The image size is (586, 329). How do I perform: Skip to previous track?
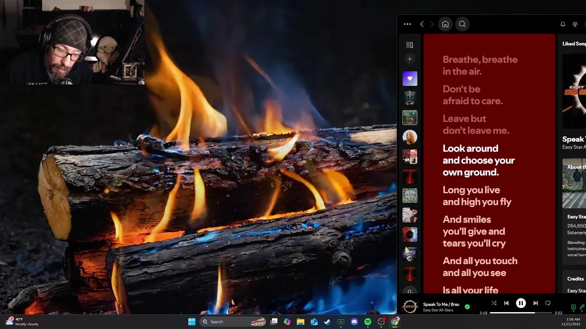click(506, 303)
